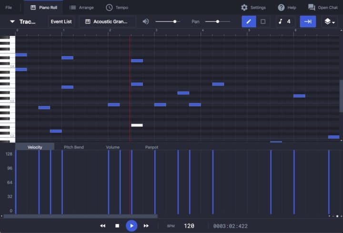The height and width of the screenshot is (233, 343).
Task: Click measure 1 on the timeline ruler
Action: pyautogui.click(x=63, y=30)
